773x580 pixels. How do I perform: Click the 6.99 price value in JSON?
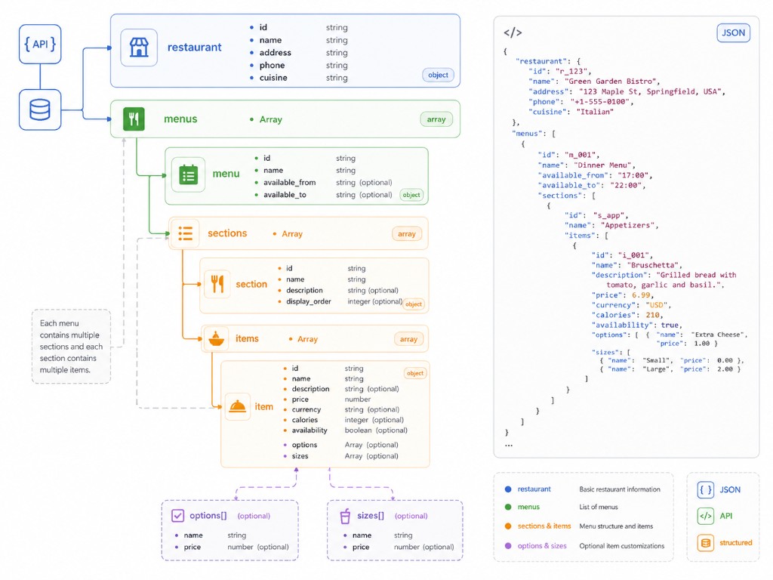(x=641, y=295)
